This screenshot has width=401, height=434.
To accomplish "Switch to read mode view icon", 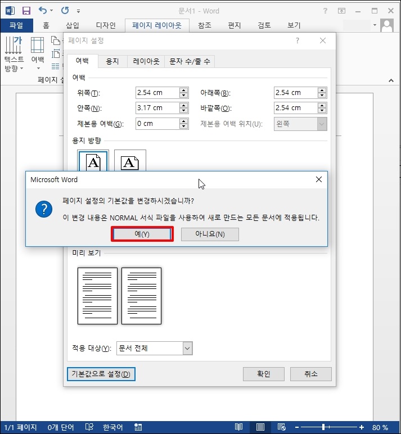I will tap(238, 427).
